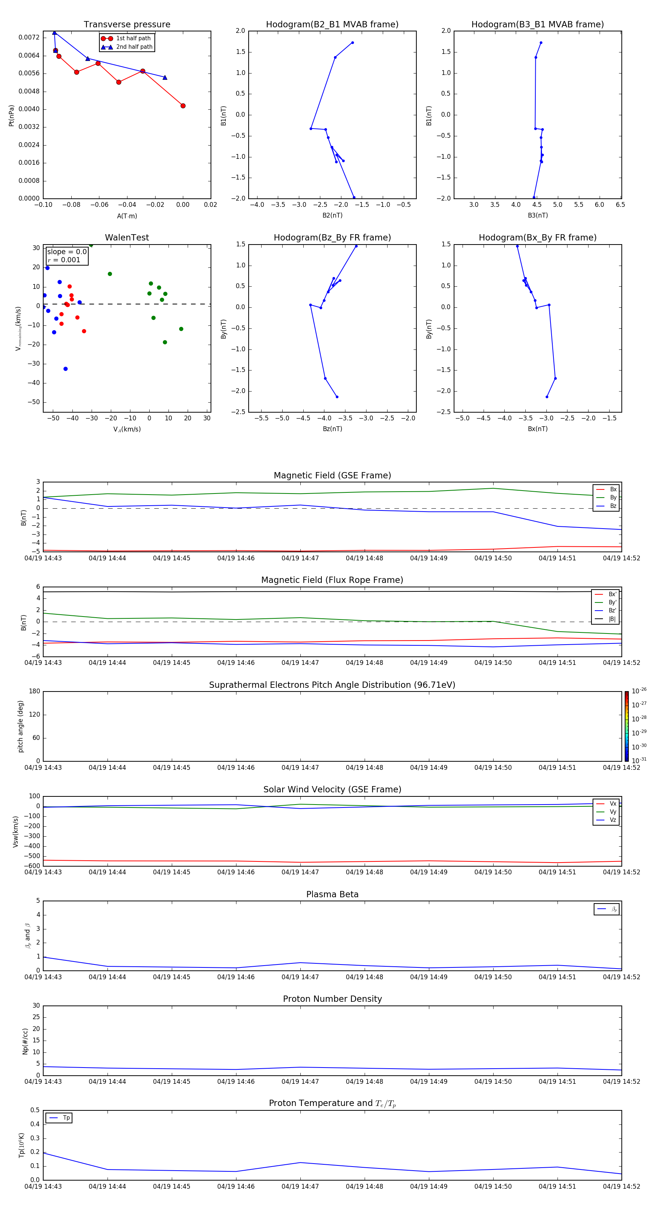Click the Vy entry in velocity legend
The height and width of the screenshot is (1219, 665).
(606, 812)
